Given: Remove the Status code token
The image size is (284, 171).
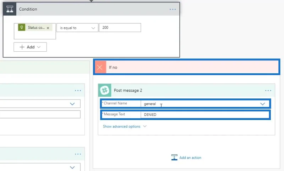Looking at the screenshot, I should pos(48,28).
